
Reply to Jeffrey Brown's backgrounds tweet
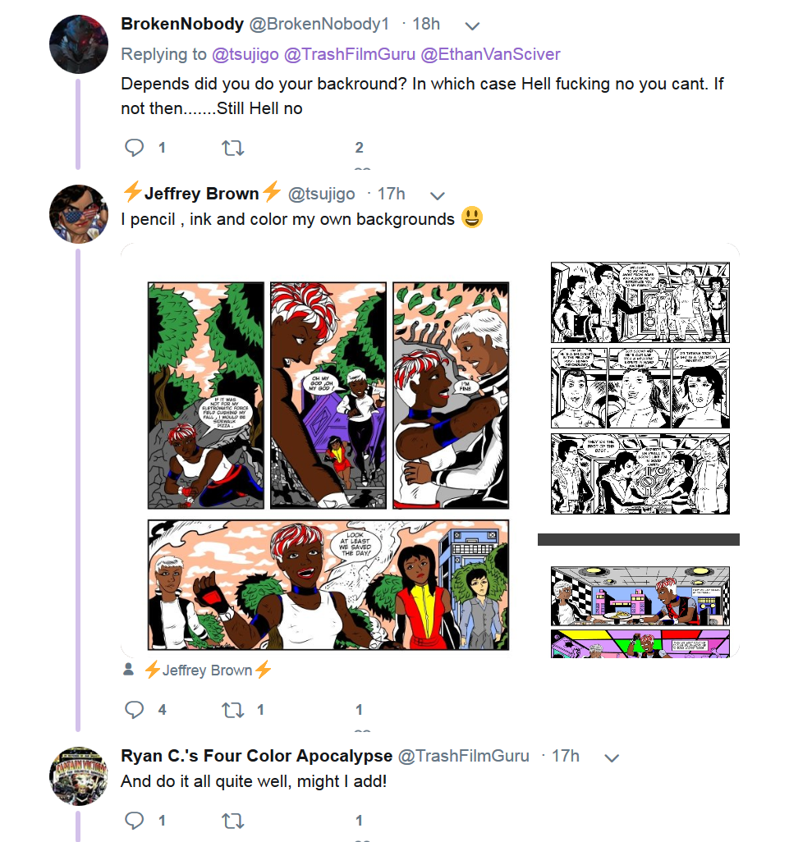(x=134, y=709)
